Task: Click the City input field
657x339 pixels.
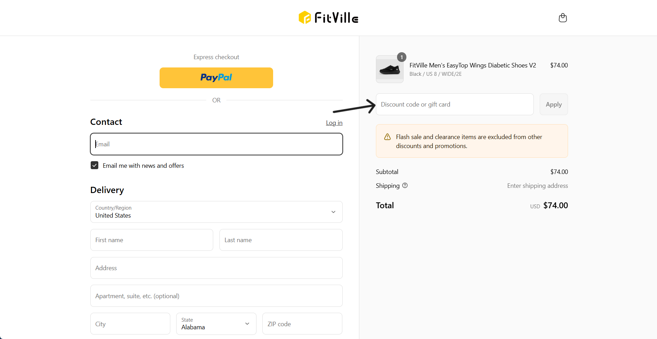Action: click(x=130, y=324)
